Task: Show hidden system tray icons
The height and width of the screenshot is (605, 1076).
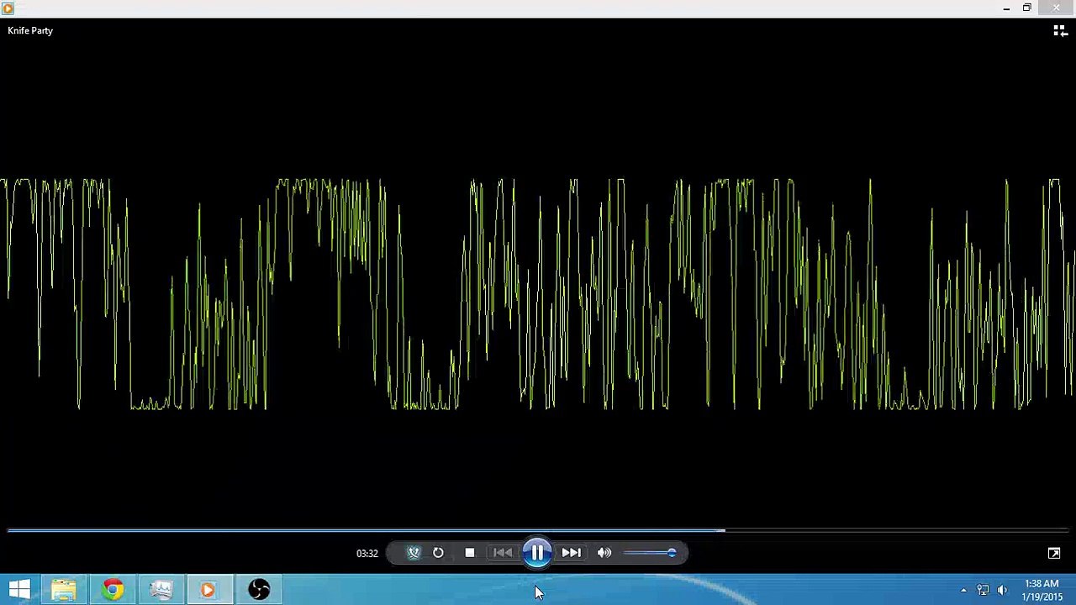Action: point(963,590)
